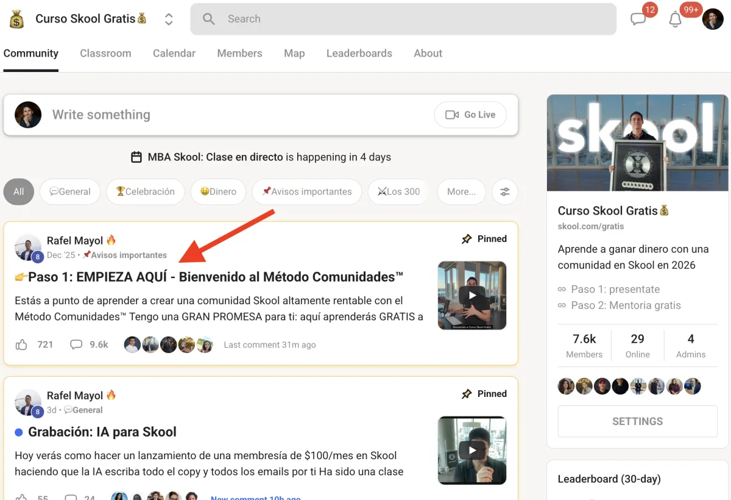Click the money bag community logo

(16, 19)
